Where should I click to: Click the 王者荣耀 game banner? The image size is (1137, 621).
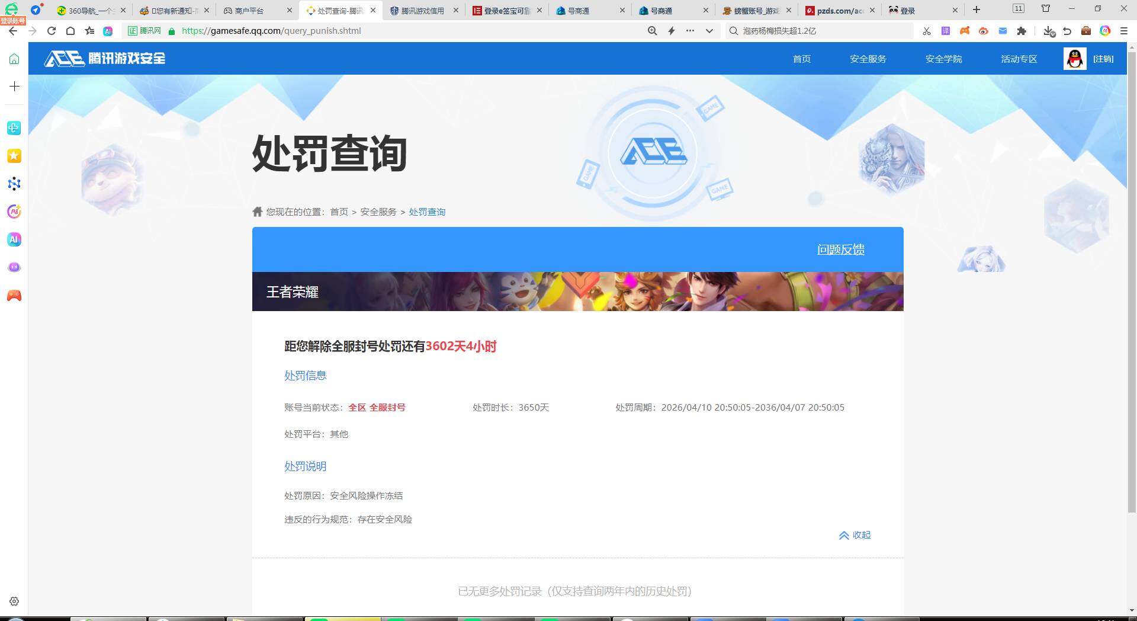[578, 292]
